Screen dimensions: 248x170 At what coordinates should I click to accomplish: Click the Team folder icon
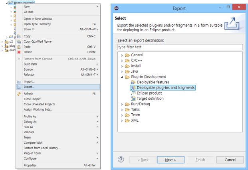click(x=127, y=115)
